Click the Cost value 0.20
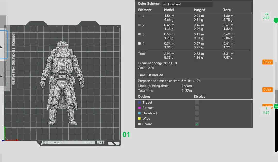Image resolution: width=278 pixels, height=162 pixels. point(151,68)
